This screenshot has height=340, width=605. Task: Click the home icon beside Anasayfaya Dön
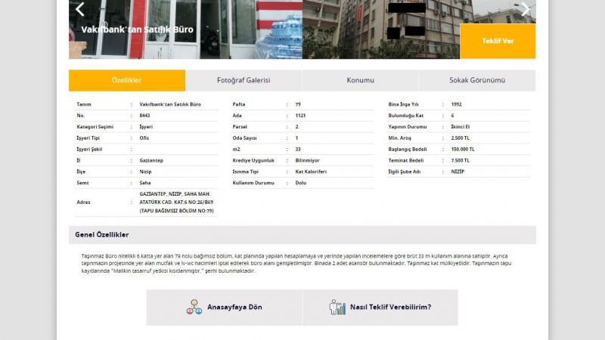194,308
